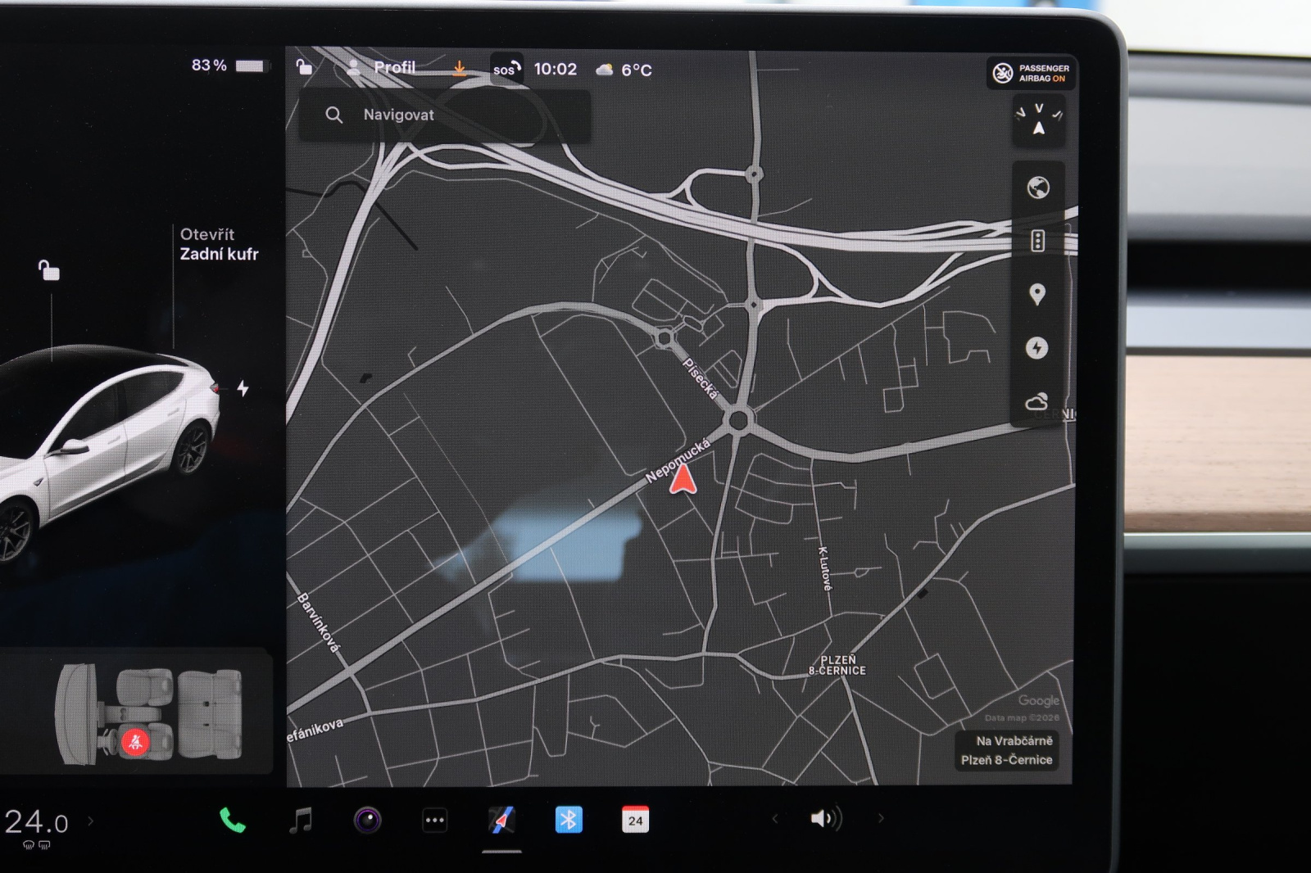Toggle the car lock icon beside car
The height and width of the screenshot is (873, 1311).
pos(49,270)
